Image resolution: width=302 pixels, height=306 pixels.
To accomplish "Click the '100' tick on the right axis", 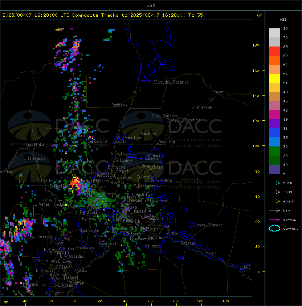I will (x=256, y=146).
